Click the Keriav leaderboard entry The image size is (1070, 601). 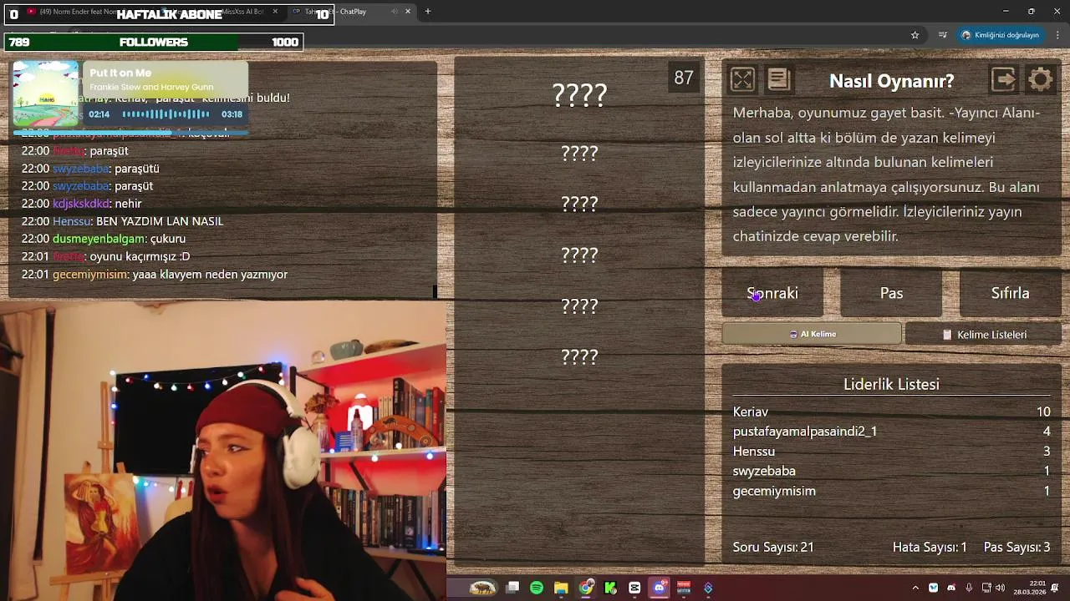[x=891, y=412]
